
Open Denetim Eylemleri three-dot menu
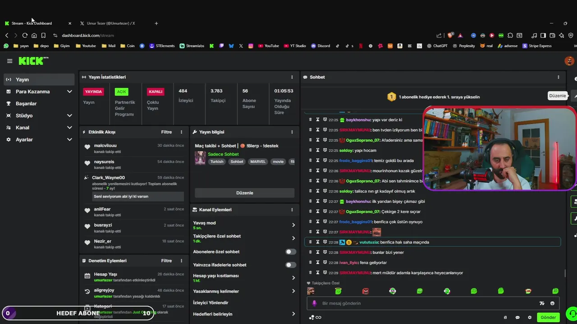tap(181, 261)
